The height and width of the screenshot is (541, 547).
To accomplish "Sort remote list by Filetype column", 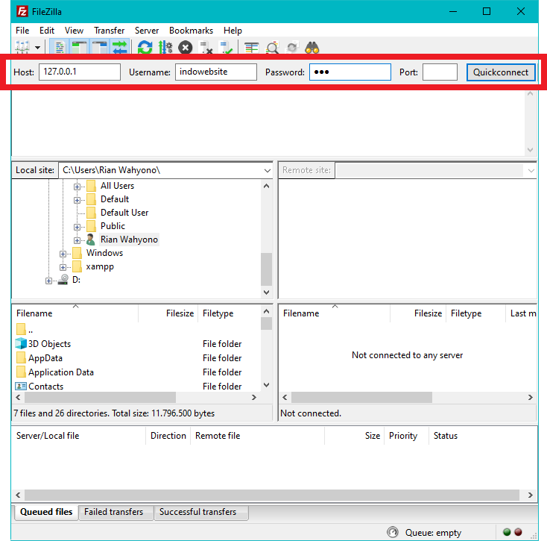I will coord(476,313).
